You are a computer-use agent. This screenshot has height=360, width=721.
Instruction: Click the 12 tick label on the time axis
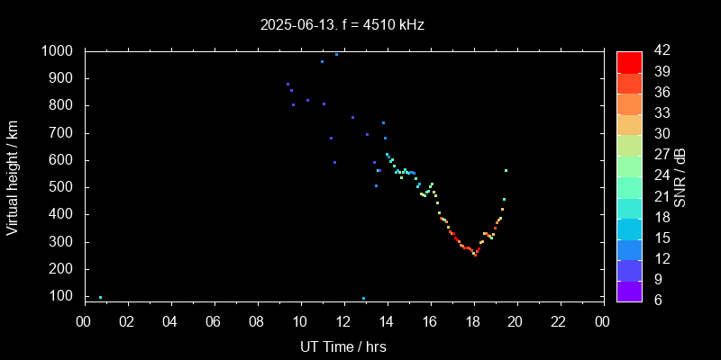point(343,321)
